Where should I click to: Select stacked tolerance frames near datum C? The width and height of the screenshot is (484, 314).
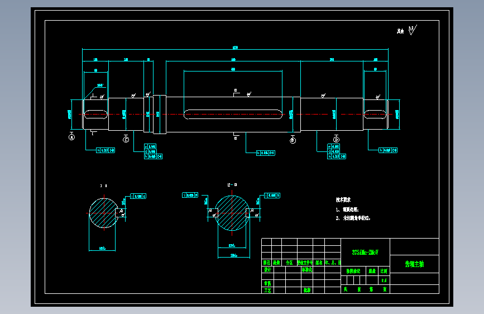coord(153,151)
